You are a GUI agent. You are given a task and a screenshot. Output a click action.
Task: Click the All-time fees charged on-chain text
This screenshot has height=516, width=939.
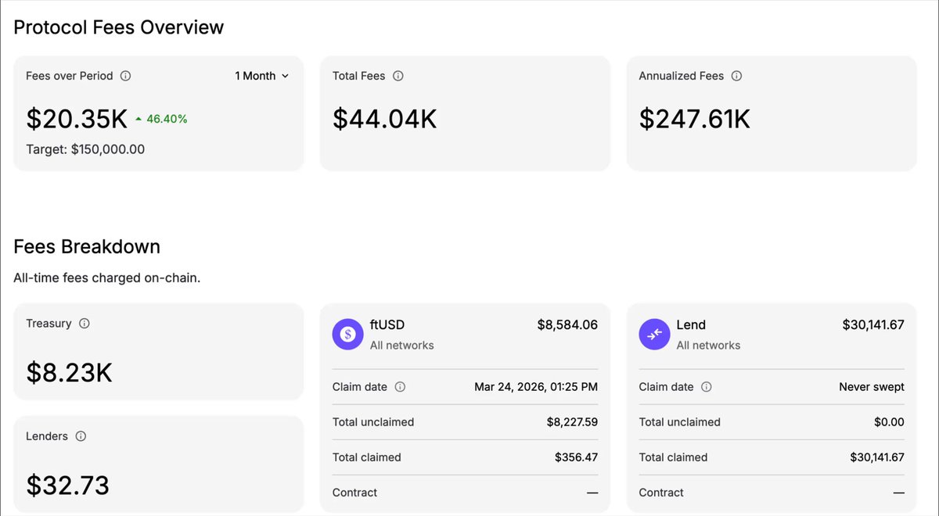pos(107,278)
